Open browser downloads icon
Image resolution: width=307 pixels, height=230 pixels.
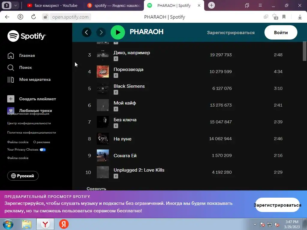pos(300,17)
